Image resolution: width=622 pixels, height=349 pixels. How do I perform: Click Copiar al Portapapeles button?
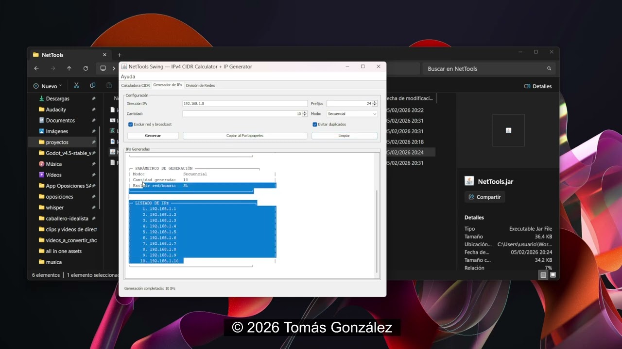tap(245, 136)
